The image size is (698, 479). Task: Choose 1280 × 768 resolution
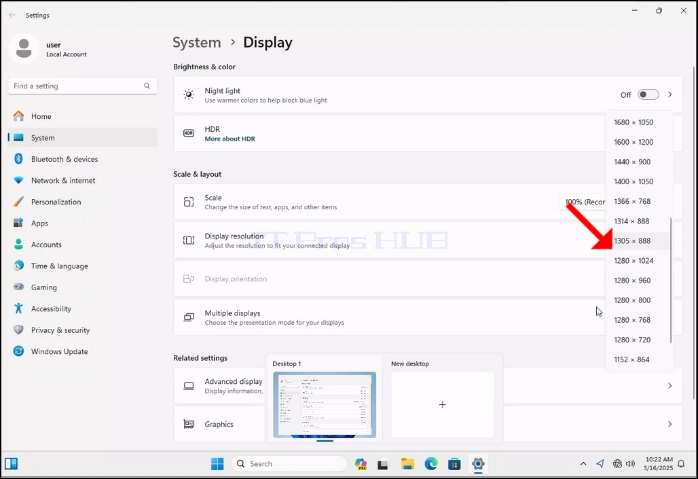639,320
